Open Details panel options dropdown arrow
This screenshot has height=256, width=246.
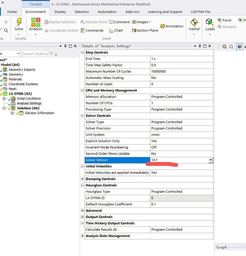click(195, 46)
